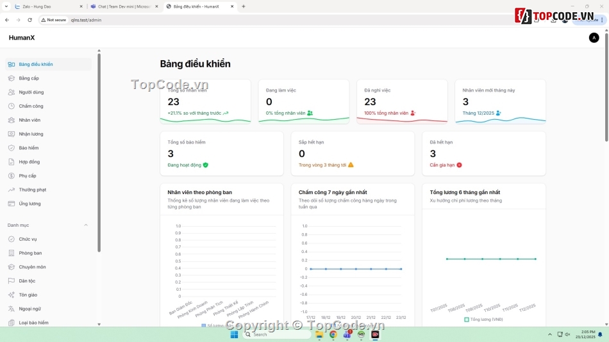
Task: Click the Tổng số nhân viên card
Action: click(x=206, y=102)
